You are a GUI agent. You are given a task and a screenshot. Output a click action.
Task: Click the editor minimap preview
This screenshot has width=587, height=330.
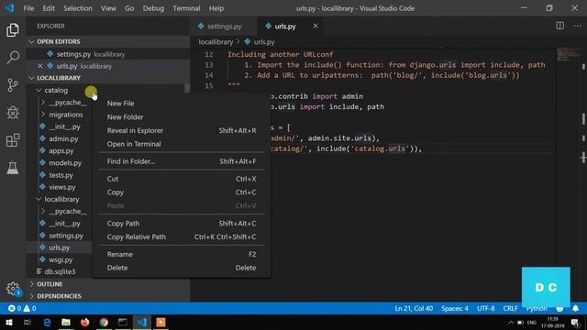pos(568,55)
